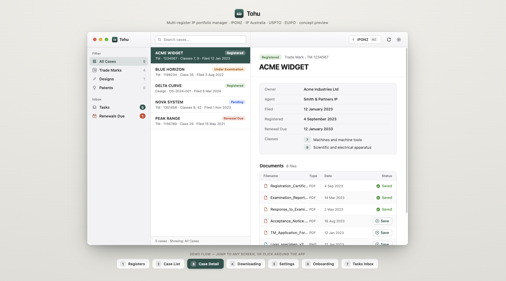This screenshot has height=281, width=506.
Task: Jump to Registers demo screen
Action: (133, 264)
